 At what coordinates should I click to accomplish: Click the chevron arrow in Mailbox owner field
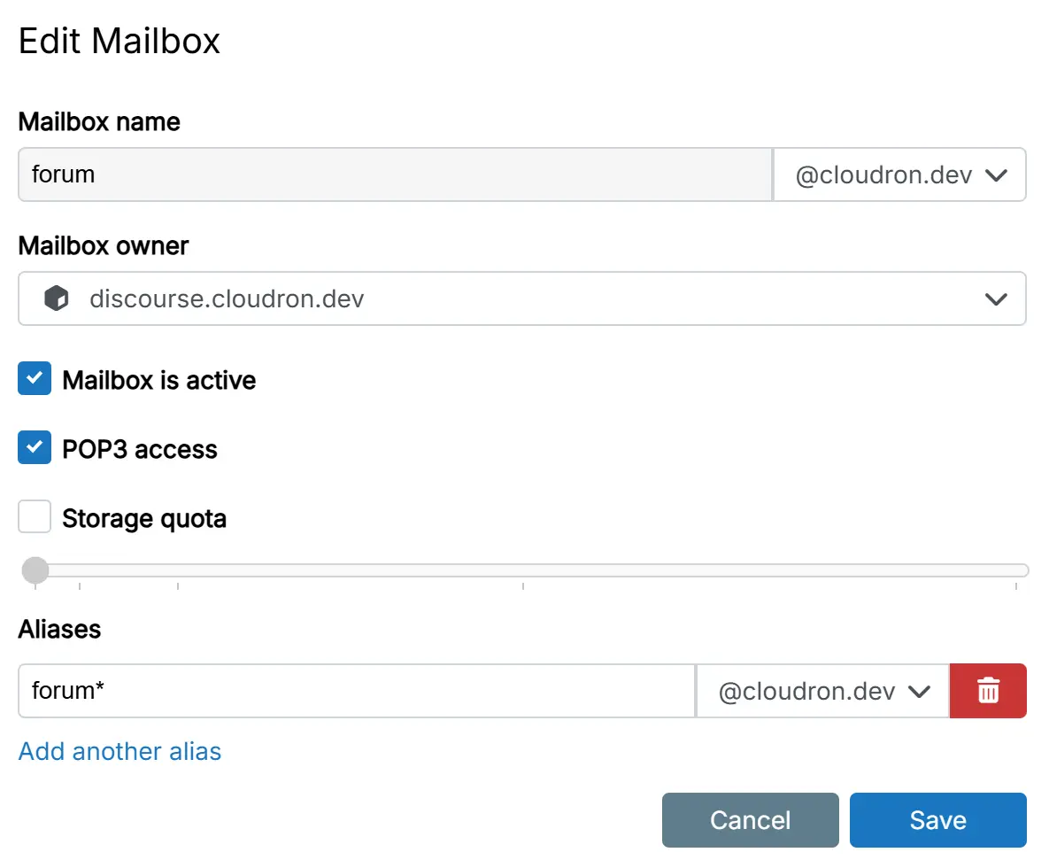tap(996, 299)
